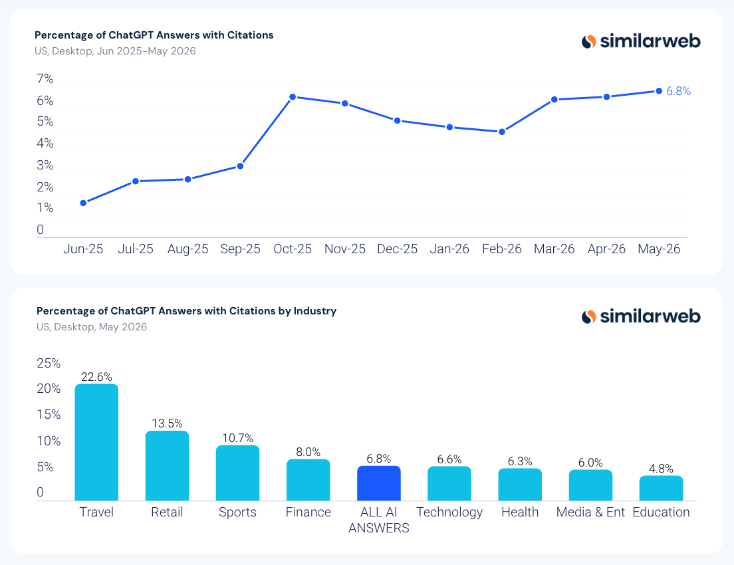Click the Sports bar in the industry chart

tap(238, 473)
